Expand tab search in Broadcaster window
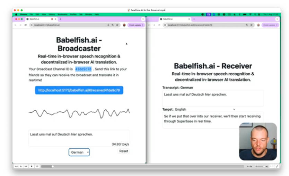This screenshot has height=176, width=289. [143, 19]
